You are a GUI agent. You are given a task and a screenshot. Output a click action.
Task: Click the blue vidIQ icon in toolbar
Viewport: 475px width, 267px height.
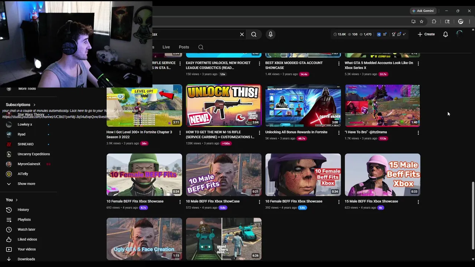(379, 34)
